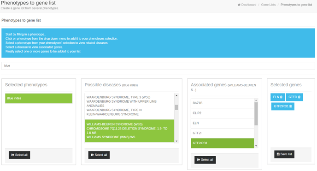Click the Possible diseases scrollbar thumb
The height and width of the screenshot is (171, 317).
176,107
